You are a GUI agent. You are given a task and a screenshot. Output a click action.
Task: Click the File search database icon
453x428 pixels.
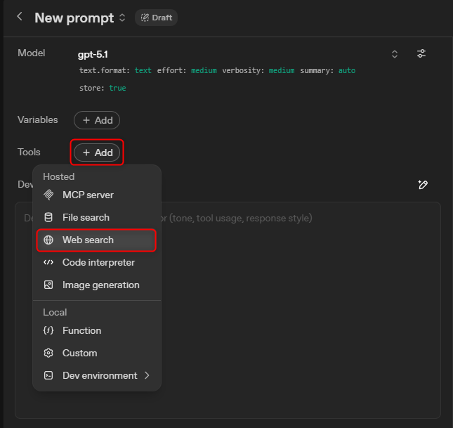tap(48, 217)
